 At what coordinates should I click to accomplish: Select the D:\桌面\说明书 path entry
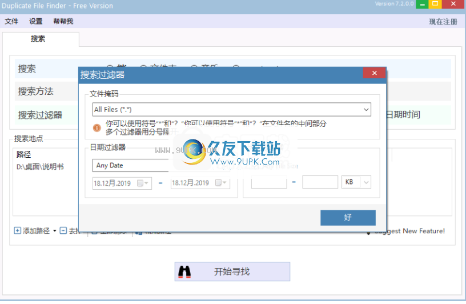click(40, 167)
